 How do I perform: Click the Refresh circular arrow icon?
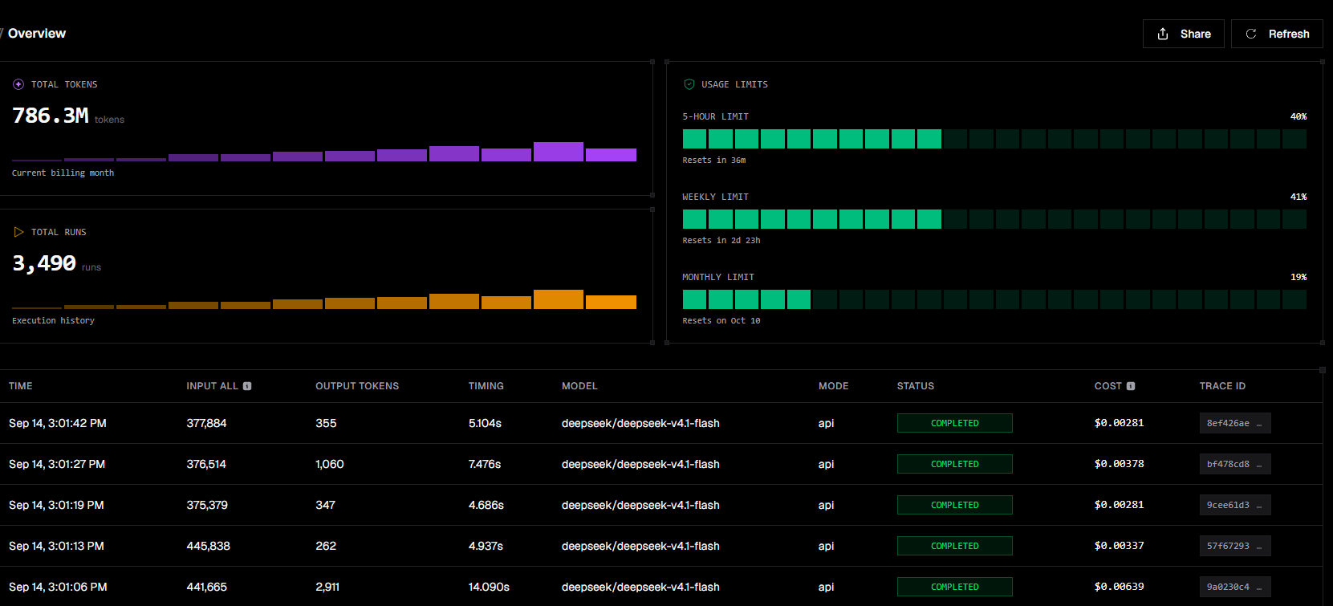[x=1250, y=34]
